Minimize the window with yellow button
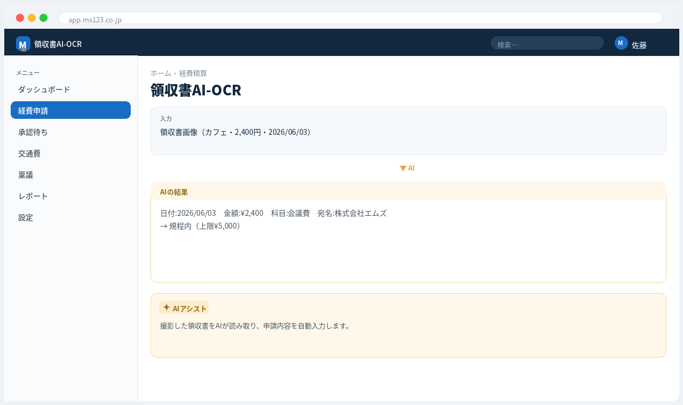The height and width of the screenshot is (405, 683). coord(31,18)
